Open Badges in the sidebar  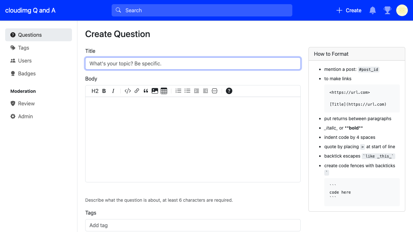(38, 73)
